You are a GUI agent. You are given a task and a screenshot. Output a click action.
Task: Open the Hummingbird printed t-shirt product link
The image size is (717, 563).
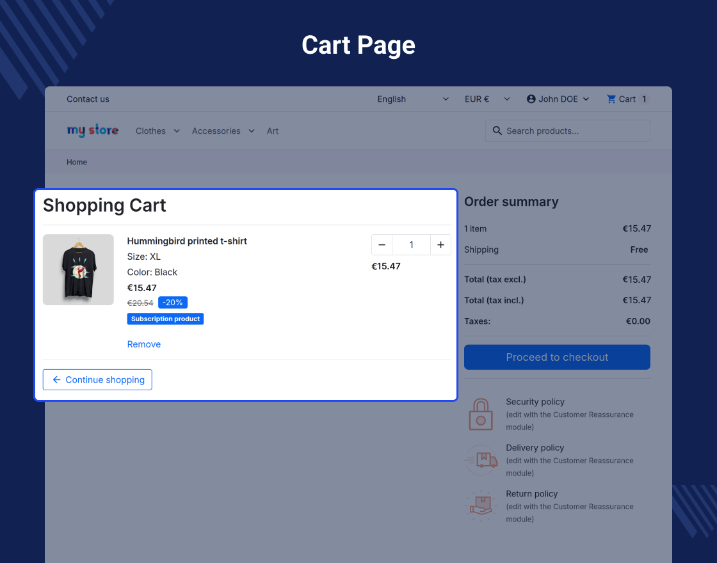pyautogui.click(x=186, y=241)
